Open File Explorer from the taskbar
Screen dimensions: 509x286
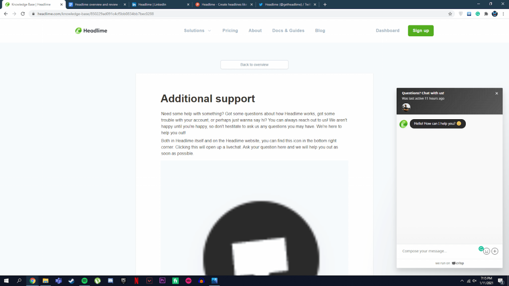point(45,281)
